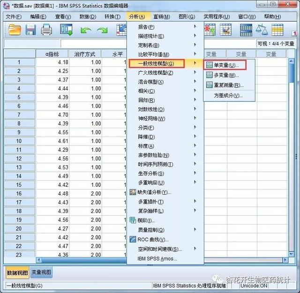300x293 pixels.
Task: Open the 文件(F) menu
Action: pyautogui.click(x=14, y=17)
